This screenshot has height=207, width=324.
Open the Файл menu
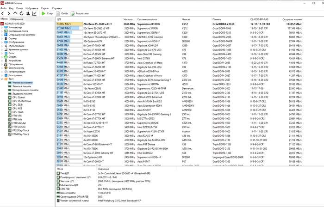click(x=4, y=8)
